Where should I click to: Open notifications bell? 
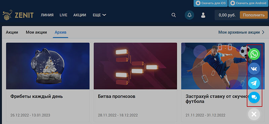tap(189, 15)
